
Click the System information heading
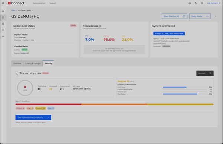click(164, 26)
